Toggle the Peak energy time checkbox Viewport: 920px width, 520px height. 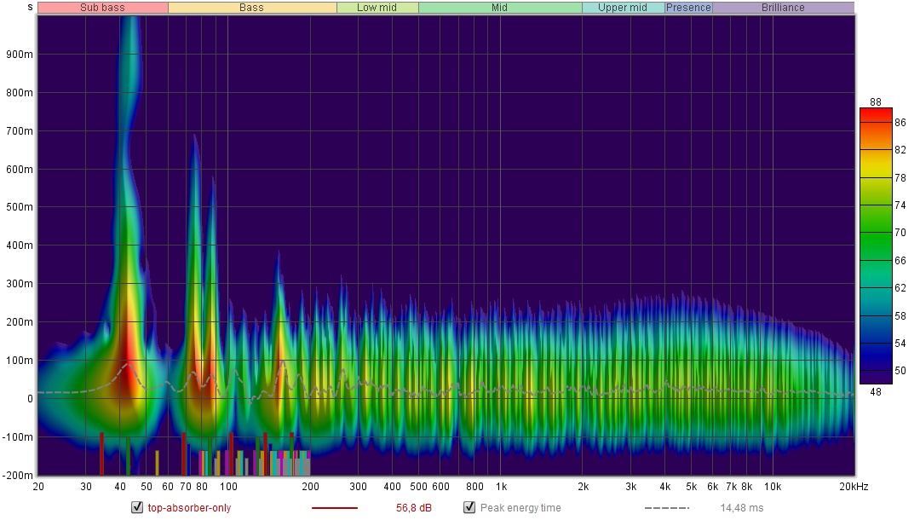(x=469, y=508)
